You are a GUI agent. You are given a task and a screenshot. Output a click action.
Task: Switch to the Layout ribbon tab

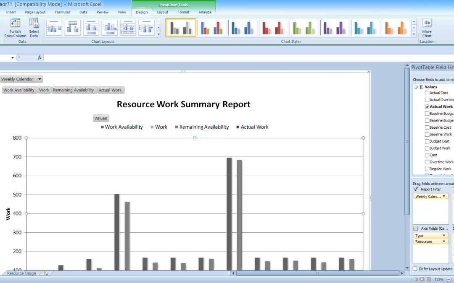(x=163, y=12)
